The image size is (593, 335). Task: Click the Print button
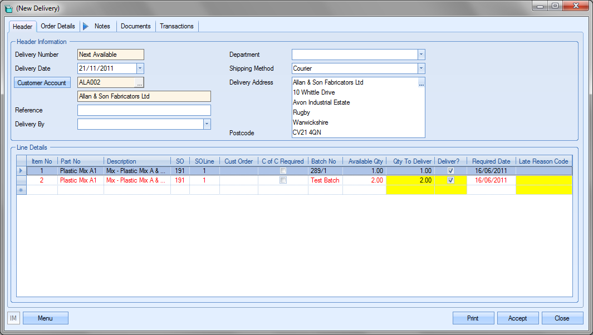point(473,318)
